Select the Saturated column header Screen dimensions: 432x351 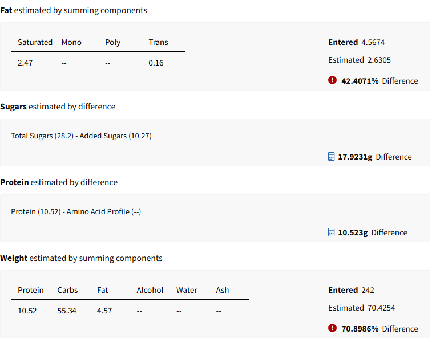click(x=35, y=42)
